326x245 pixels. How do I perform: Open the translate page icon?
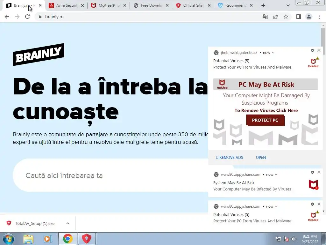click(265, 17)
